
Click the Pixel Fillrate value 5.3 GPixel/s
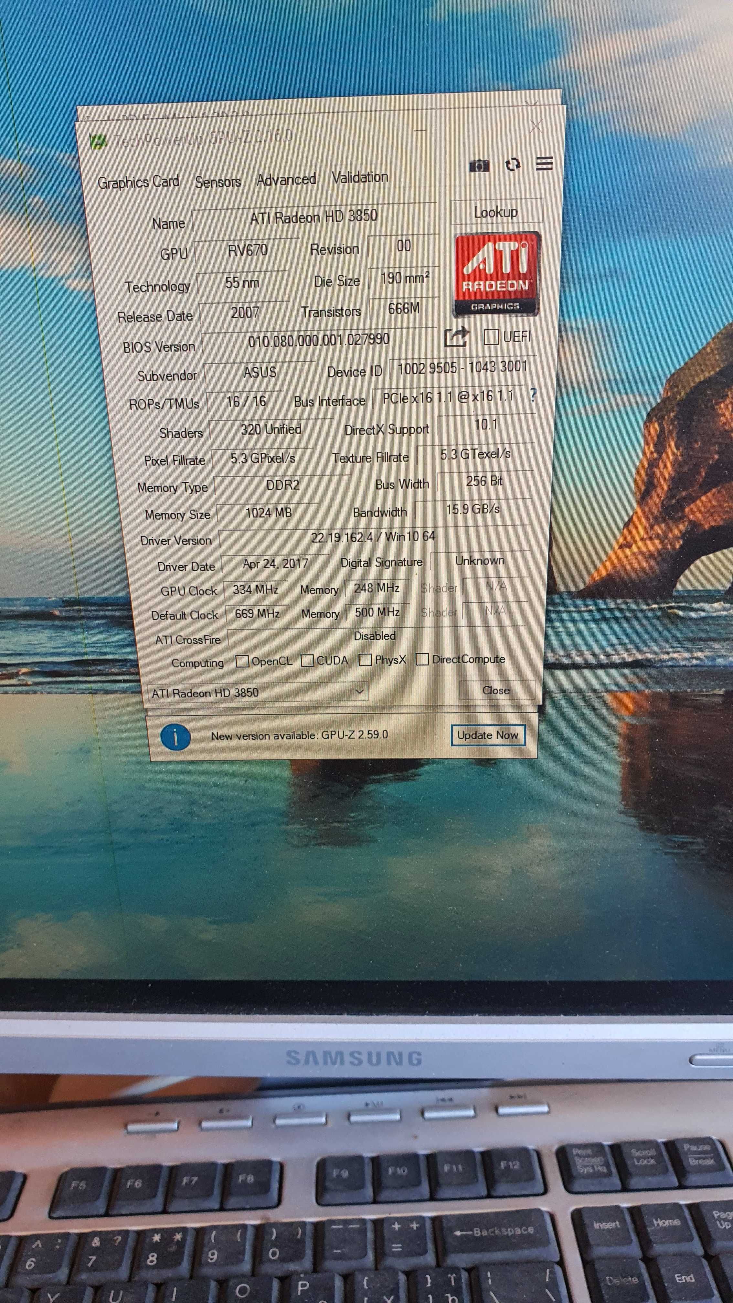pos(262,458)
